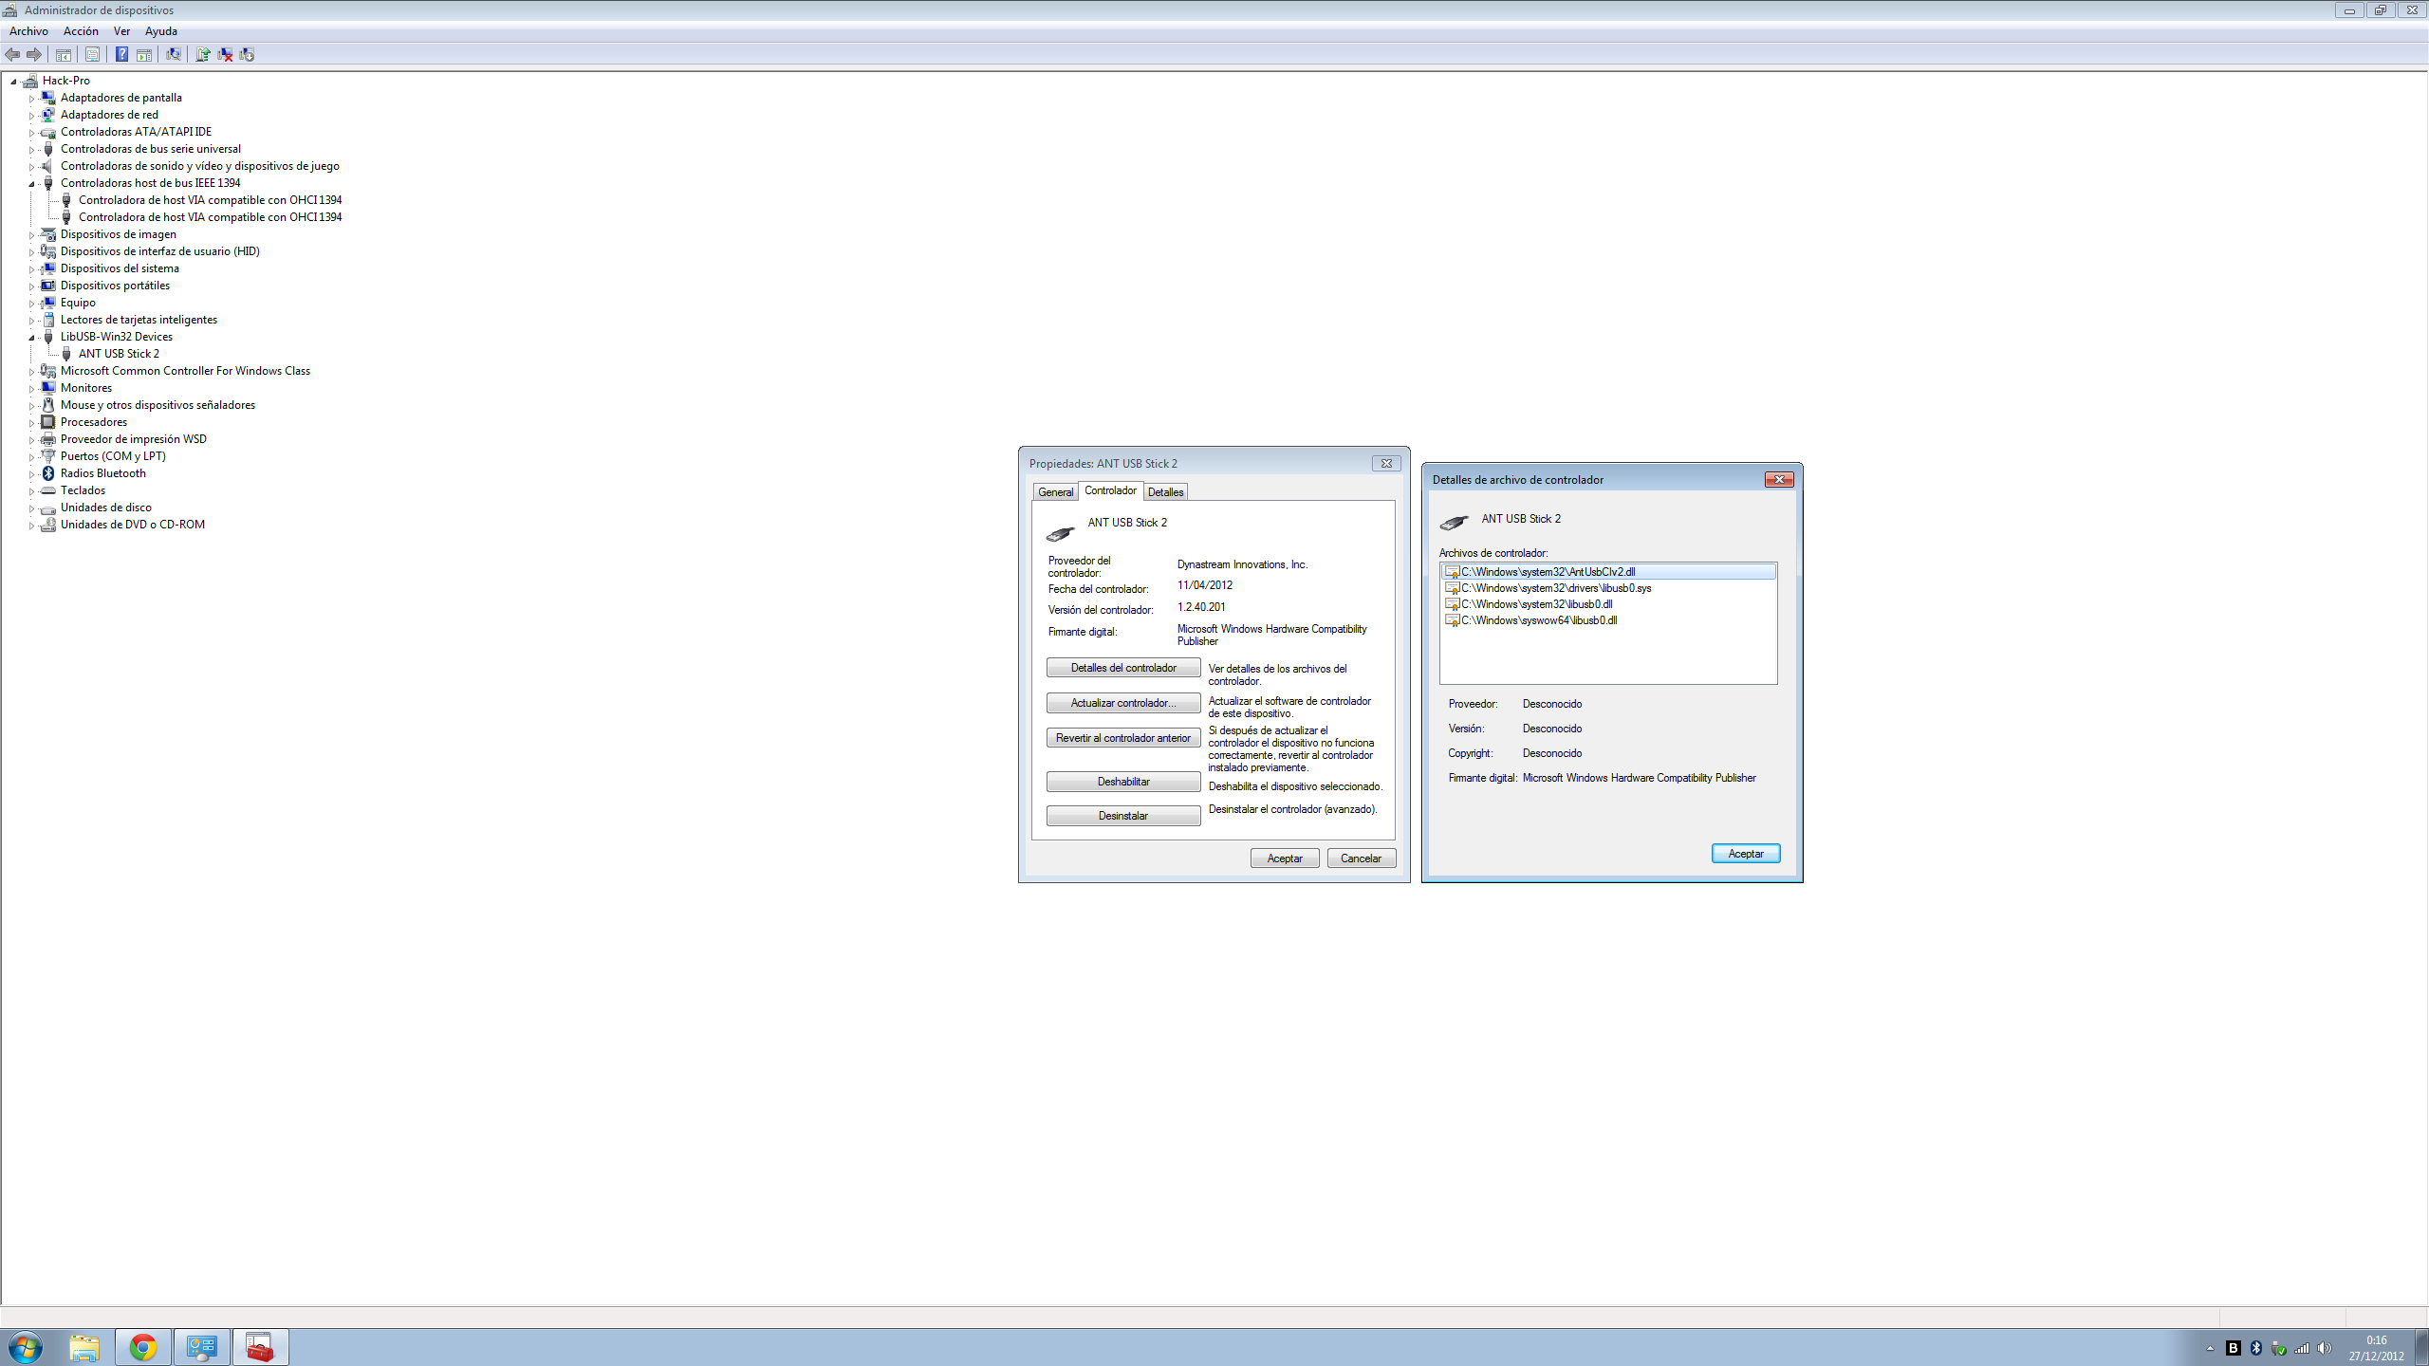Open Google Chrome from the taskbar
2429x1366 pixels.
click(143, 1347)
